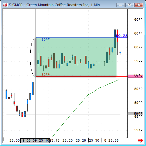This screenshot has height=146, width=146.
Task: Click the small box at bottom-left corner
Action: coord(5,140)
